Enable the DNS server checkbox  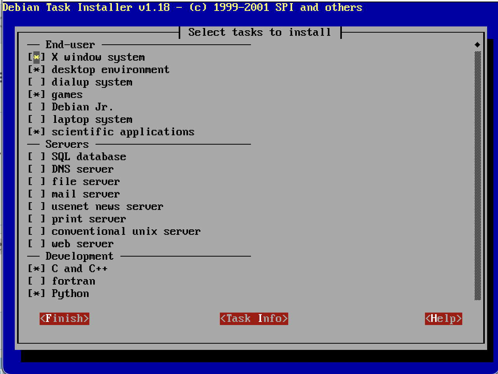37,170
